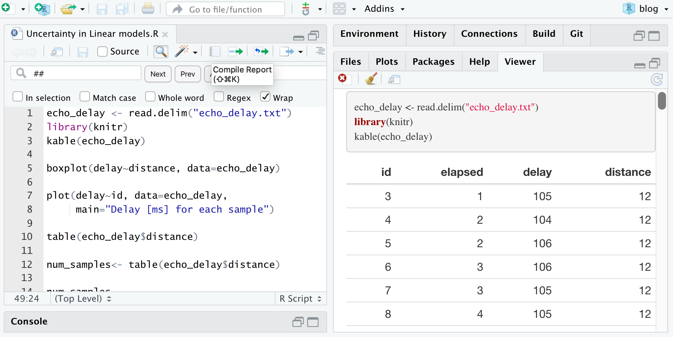Click the document outline icon
This screenshot has width=673, height=337.
[320, 51]
